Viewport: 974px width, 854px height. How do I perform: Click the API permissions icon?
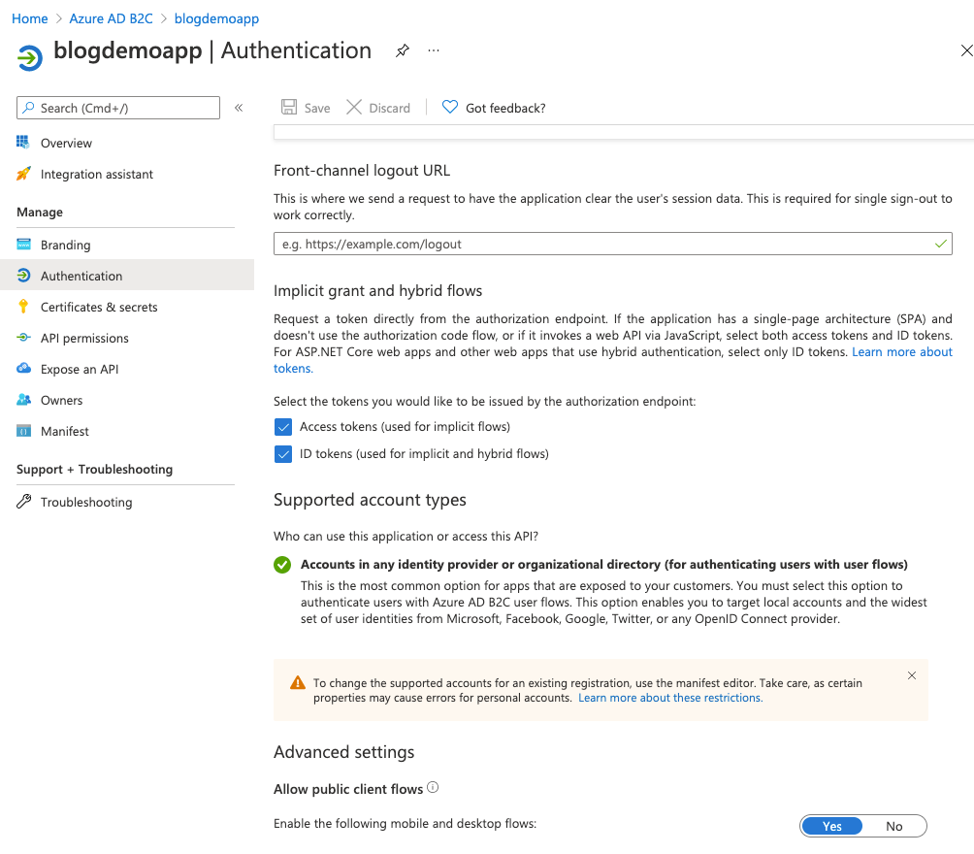point(23,338)
